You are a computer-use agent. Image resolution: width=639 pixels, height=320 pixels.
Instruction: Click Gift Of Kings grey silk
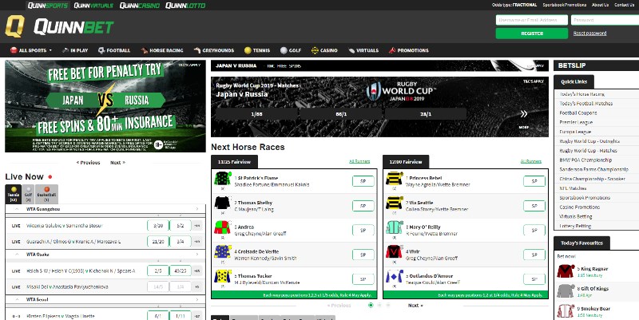tap(566, 290)
